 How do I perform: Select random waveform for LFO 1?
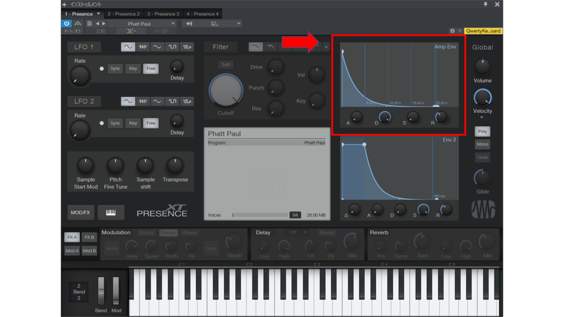click(x=187, y=47)
